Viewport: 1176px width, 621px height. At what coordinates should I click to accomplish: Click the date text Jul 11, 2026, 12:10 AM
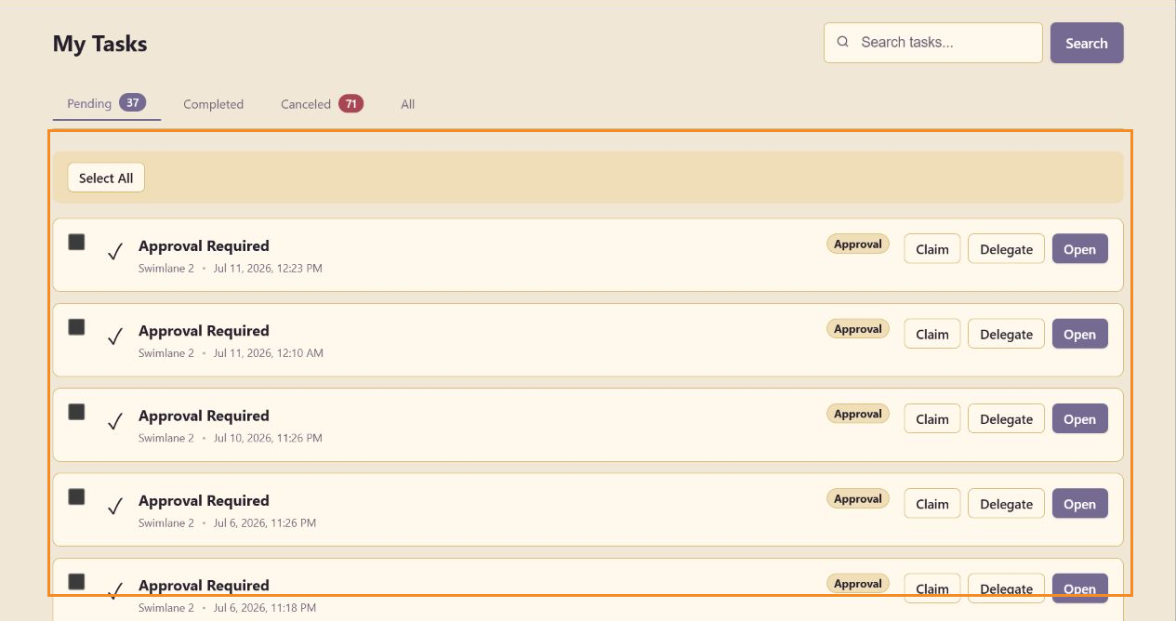(x=269, y=353)
